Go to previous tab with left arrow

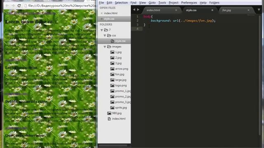tap(134, 10)
